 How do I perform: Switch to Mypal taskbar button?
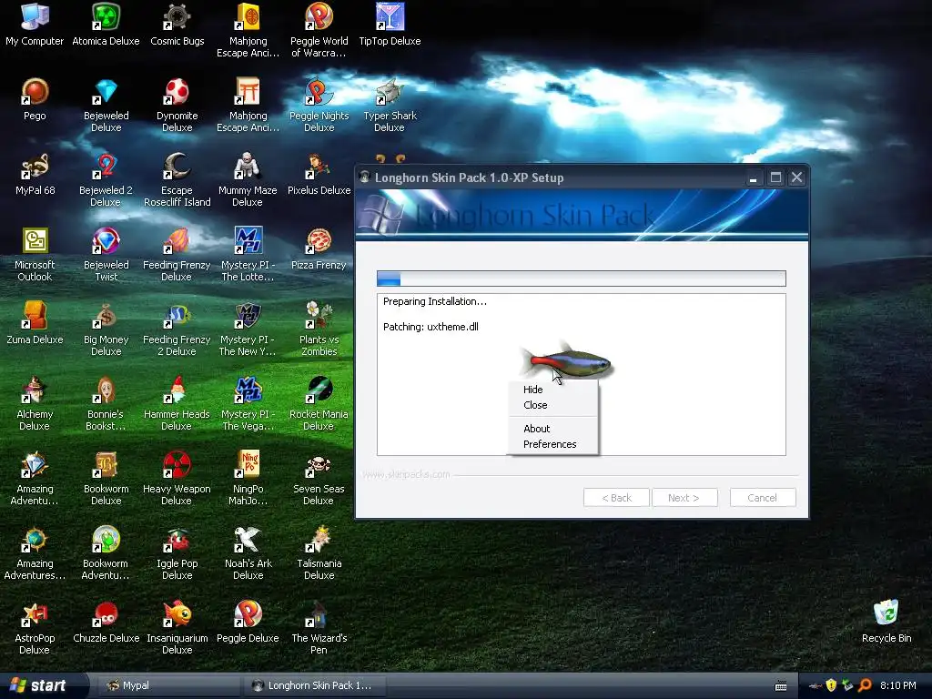(167, 685)
